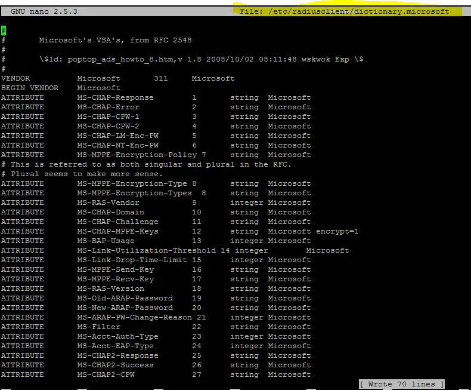
Task: Click the MS-CHAP-Challenge attribute name
Action: click(118, 222)
